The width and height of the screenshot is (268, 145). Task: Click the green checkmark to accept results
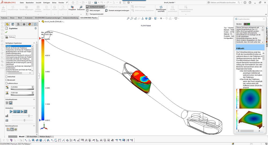coord(6,32)
